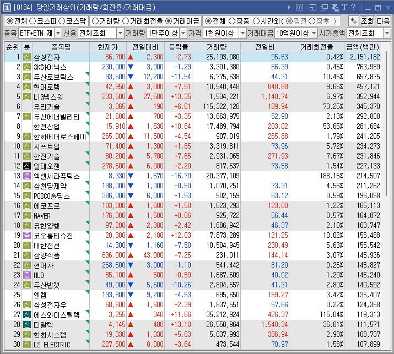Click the teal 신 badge on the 디알텍 row
The height and width of the screenshot is (354, 394).
(x=27, y=324)
